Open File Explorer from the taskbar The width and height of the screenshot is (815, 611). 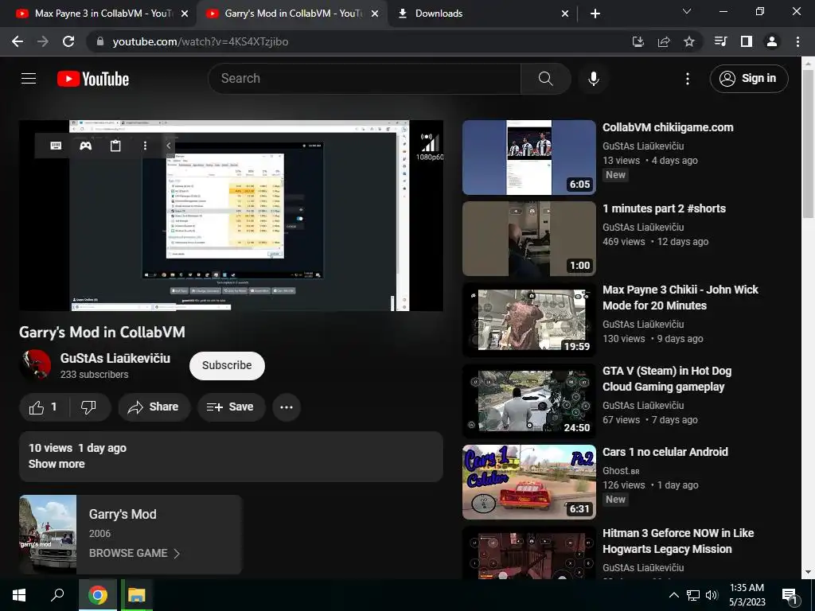[x=137, y=595]
